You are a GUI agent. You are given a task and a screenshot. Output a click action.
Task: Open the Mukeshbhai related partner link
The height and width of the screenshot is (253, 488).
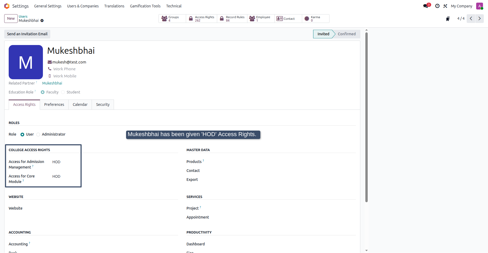[52, 83]
